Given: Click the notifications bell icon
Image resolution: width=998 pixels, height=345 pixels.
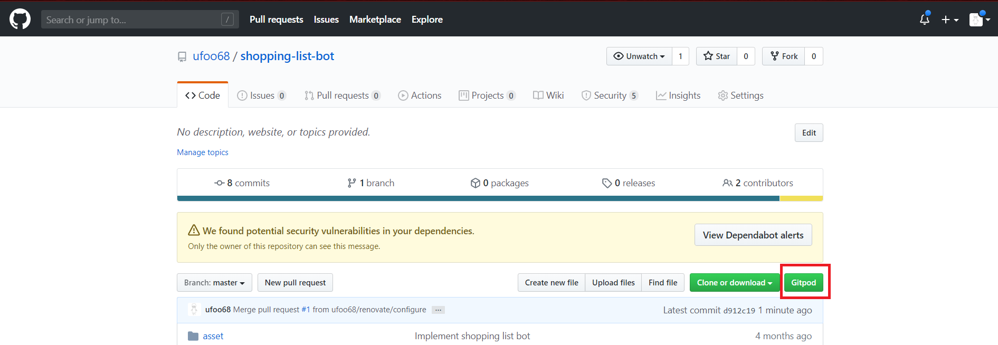Looking at the screenshot, I should click(x=925, y=20).
